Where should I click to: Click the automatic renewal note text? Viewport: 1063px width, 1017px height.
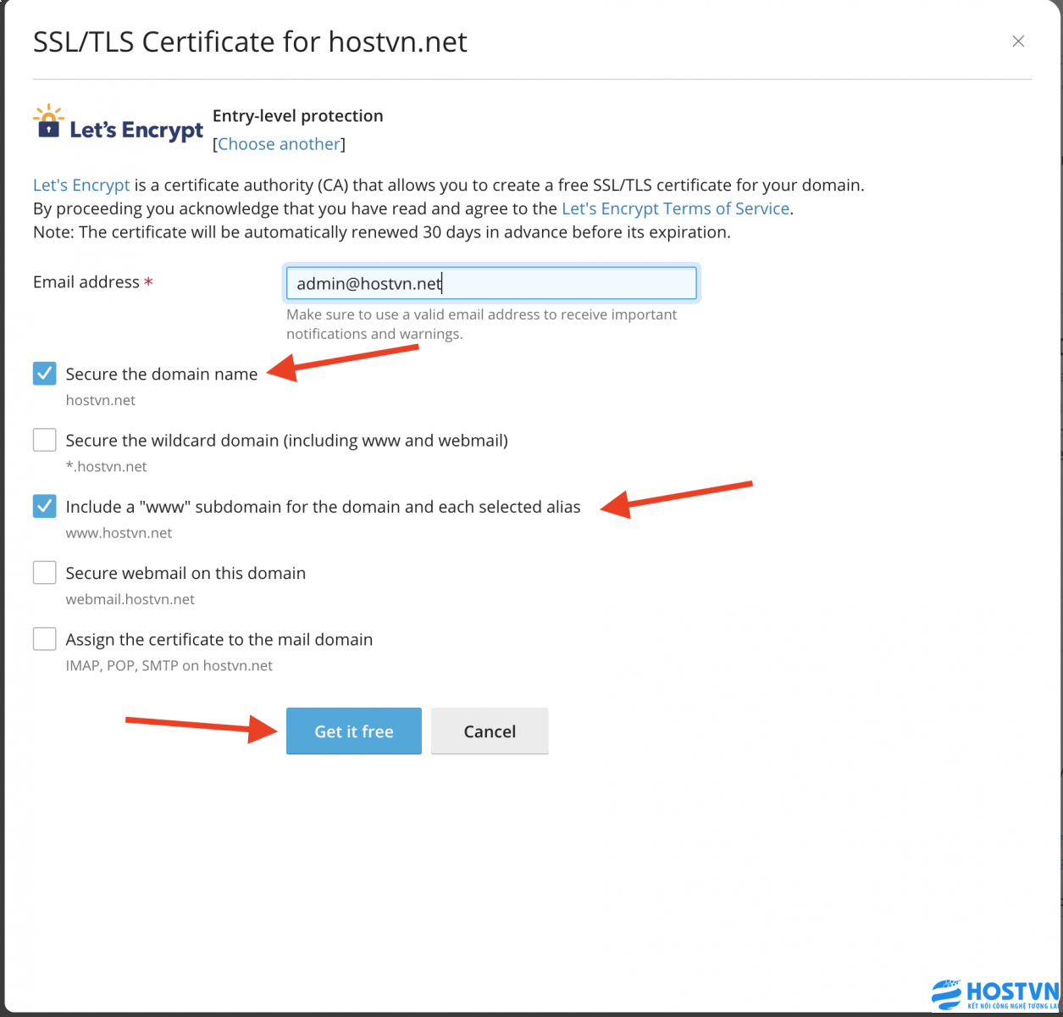(381, 232)
